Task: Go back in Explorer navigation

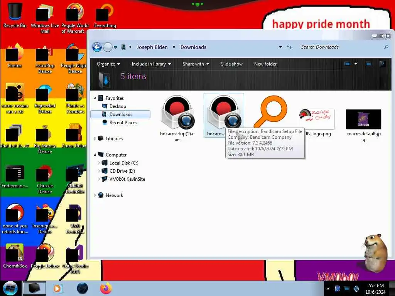Action: coord(97,47)
